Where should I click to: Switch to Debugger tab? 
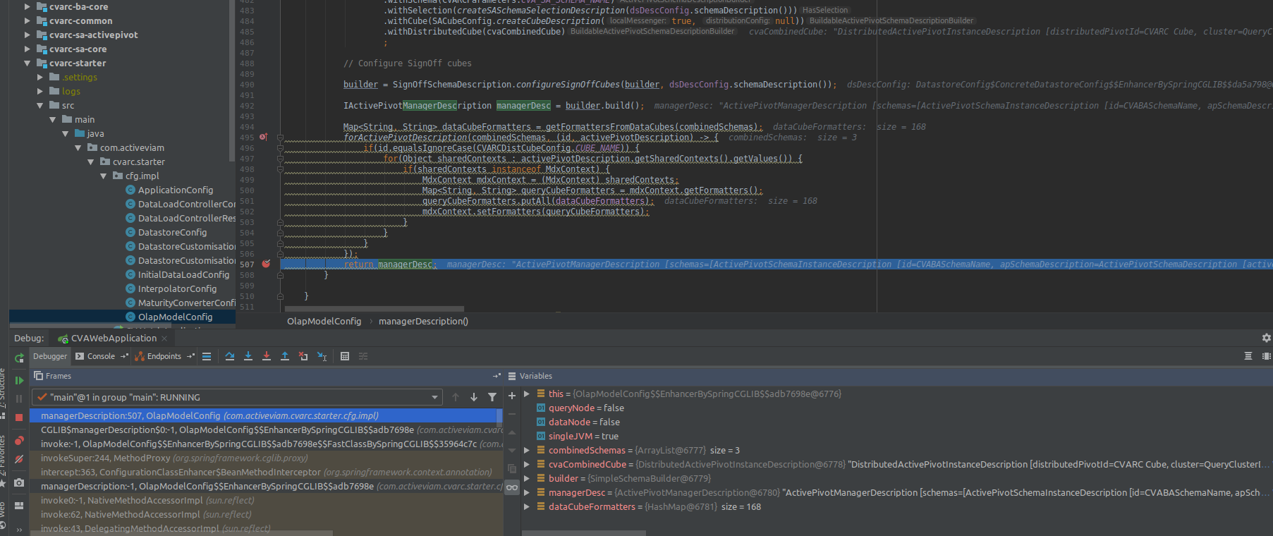[50, 356]
